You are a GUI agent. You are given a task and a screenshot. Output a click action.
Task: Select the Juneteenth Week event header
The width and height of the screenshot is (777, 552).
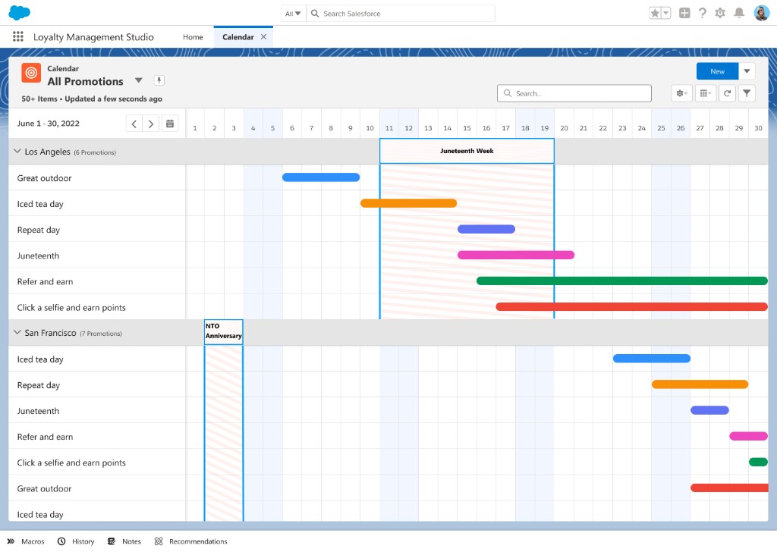coord(467,151)
